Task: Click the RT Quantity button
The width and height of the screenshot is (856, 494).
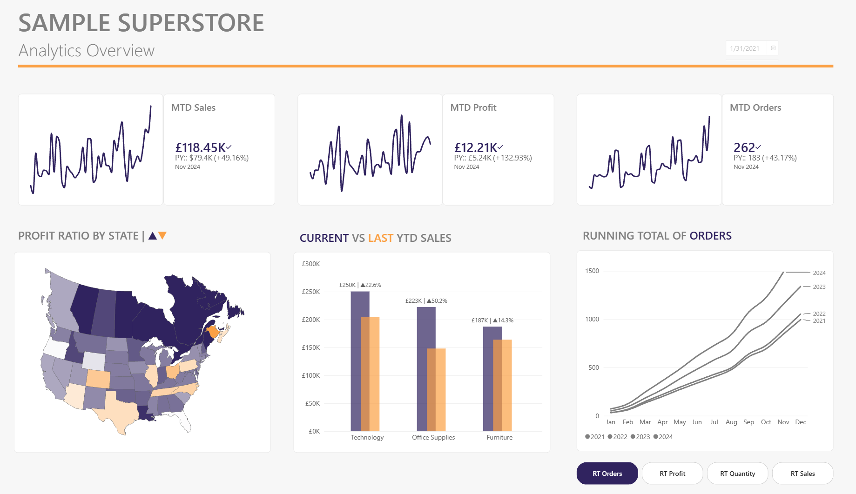Action: click(x=737, y=474)
